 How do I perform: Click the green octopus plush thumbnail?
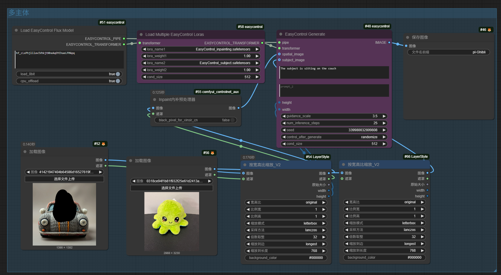[x=172, y=221]
